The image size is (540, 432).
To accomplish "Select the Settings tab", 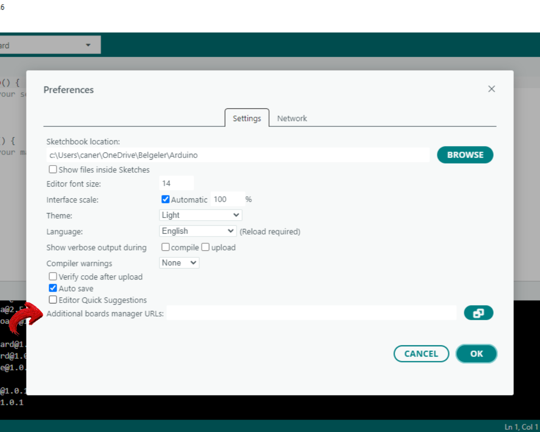I will (x=247, y=119).
